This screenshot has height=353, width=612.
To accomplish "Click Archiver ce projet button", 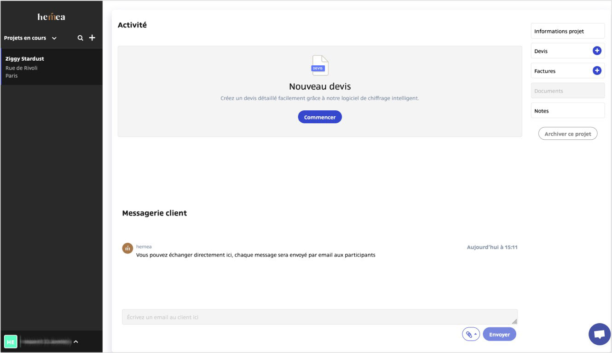I will tap(567, 134).
